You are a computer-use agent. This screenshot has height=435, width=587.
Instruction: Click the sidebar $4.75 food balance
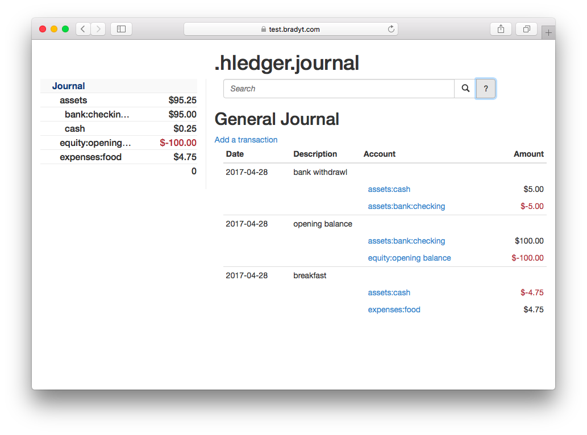click(185, 157)
